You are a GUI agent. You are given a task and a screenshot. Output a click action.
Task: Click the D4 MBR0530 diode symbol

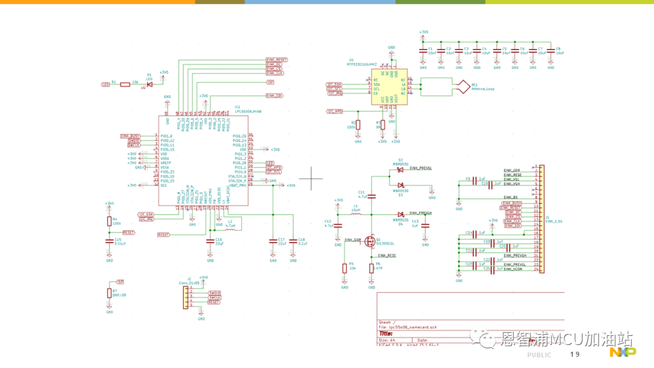tap(400, 215)
